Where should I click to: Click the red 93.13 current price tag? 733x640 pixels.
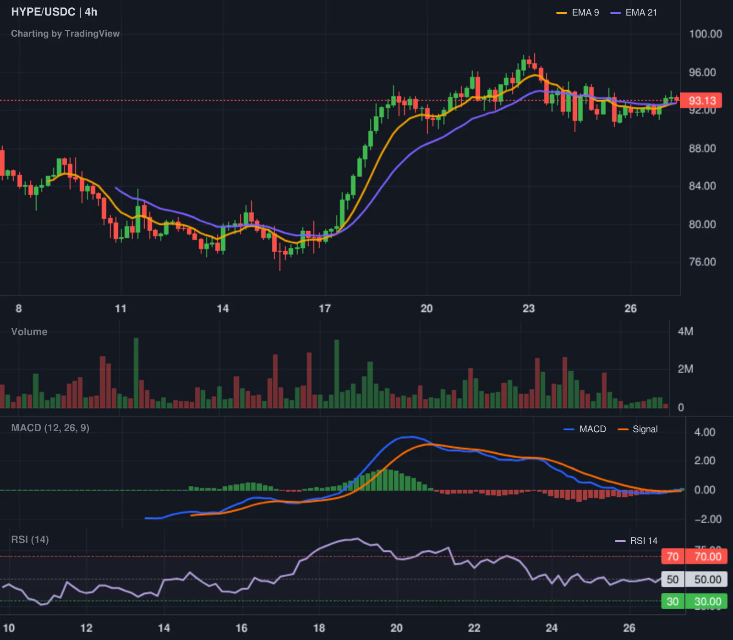(x=701, y=100)
